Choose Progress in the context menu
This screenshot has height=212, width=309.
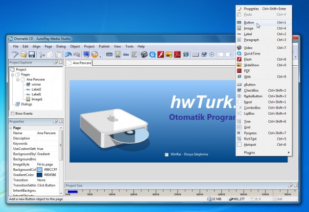click(x=264, y=133)
